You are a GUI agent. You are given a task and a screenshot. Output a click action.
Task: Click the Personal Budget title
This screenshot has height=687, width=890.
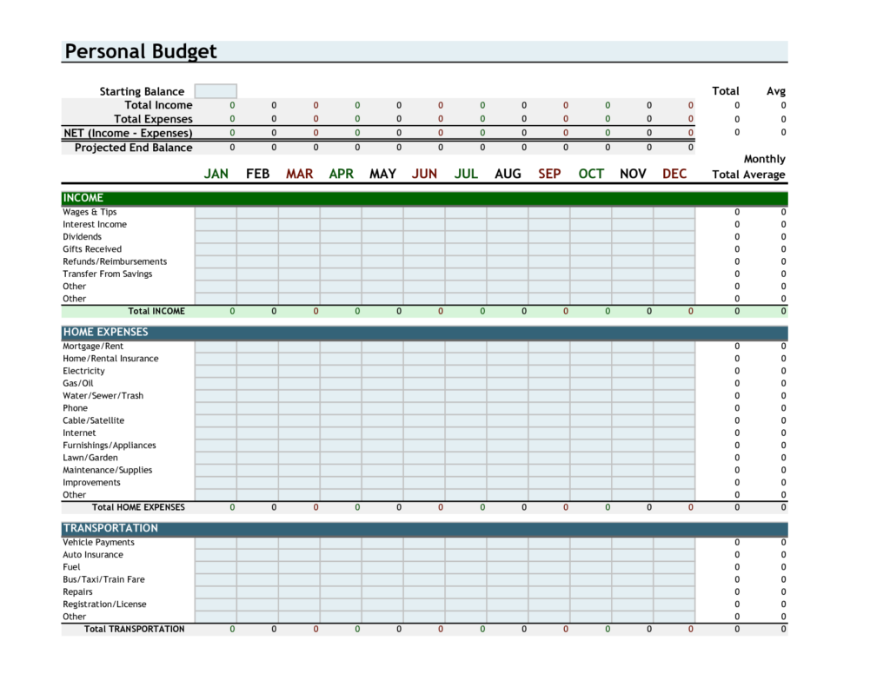pyautogui.click(x=140, y=51)
